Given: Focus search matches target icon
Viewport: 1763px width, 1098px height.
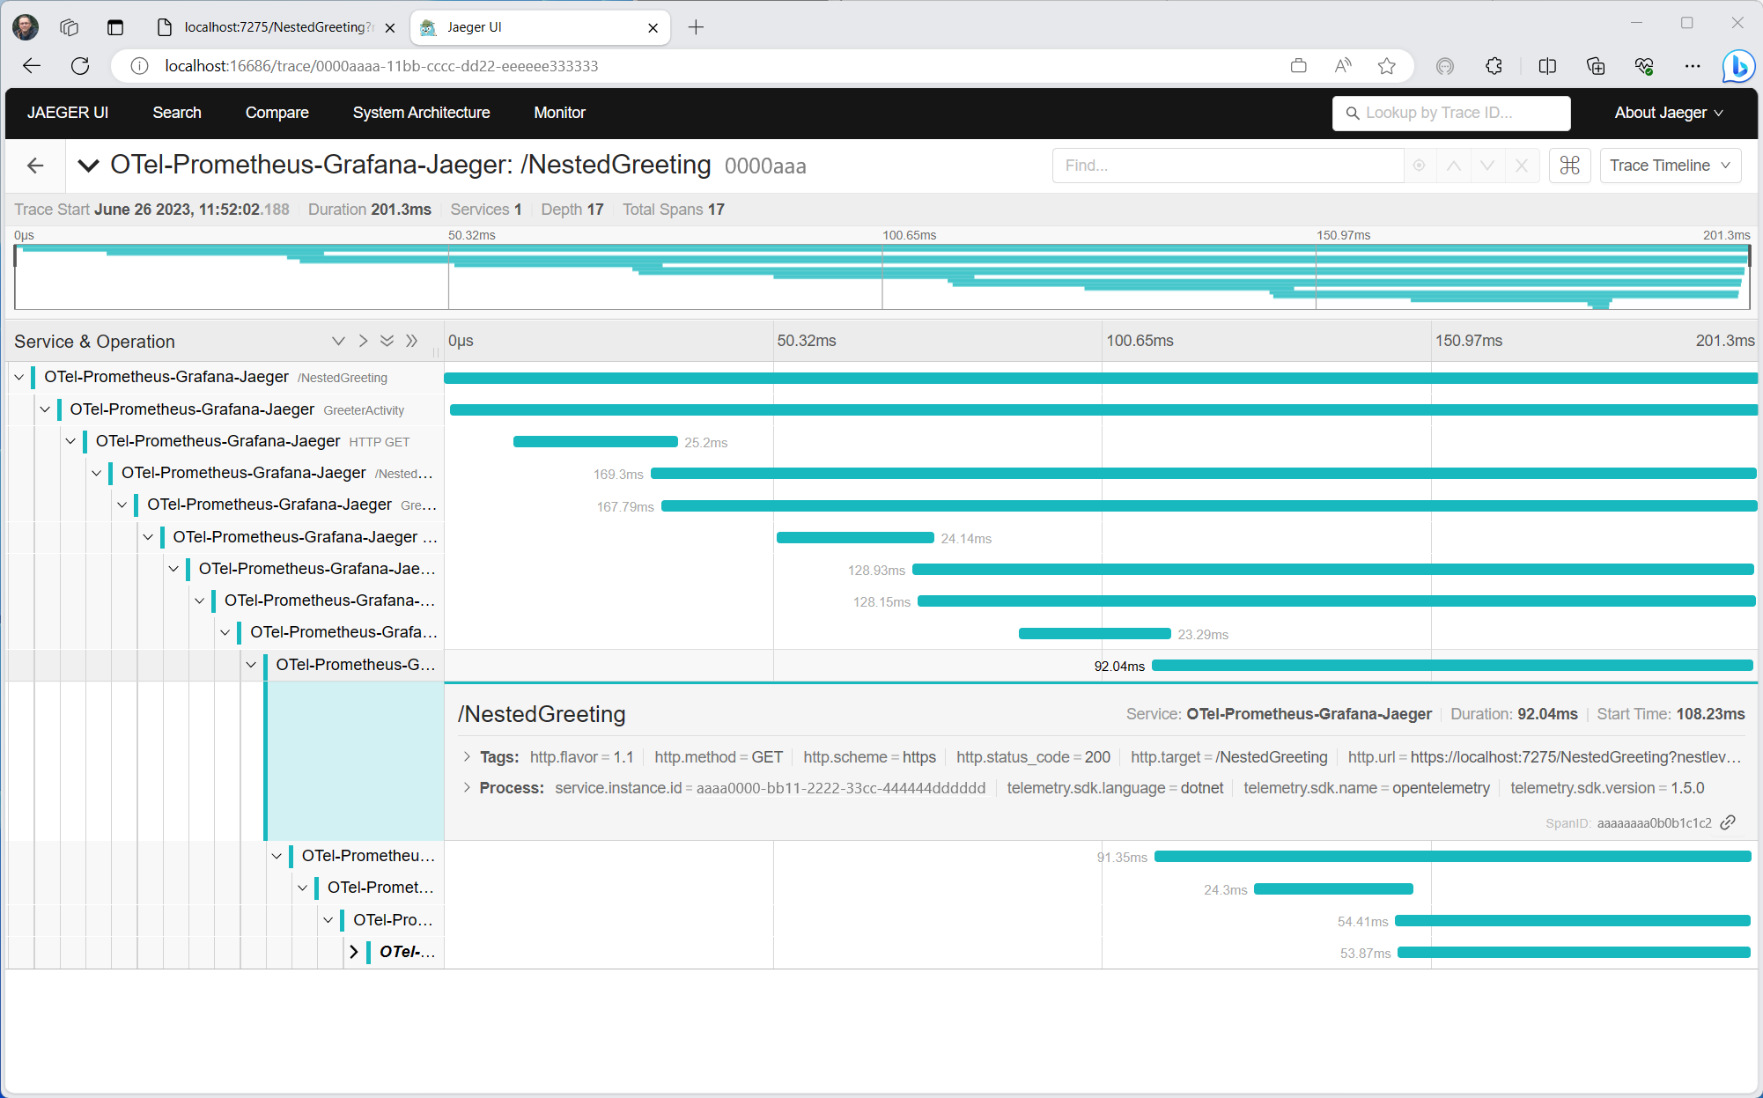Looking at the screenshot, I should click(x=1419, y=166).
